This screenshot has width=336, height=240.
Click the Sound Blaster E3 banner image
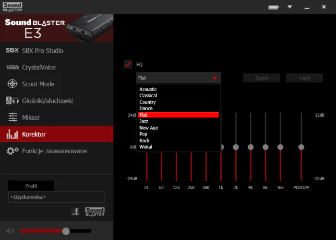pyautogui.click(x=57, y=28)
